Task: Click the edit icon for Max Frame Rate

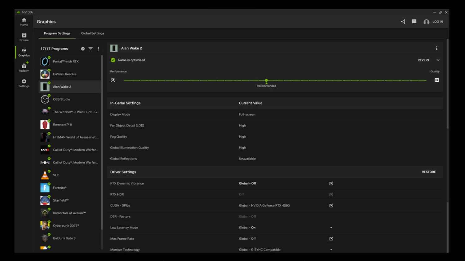Action: [x=331, y=238]
